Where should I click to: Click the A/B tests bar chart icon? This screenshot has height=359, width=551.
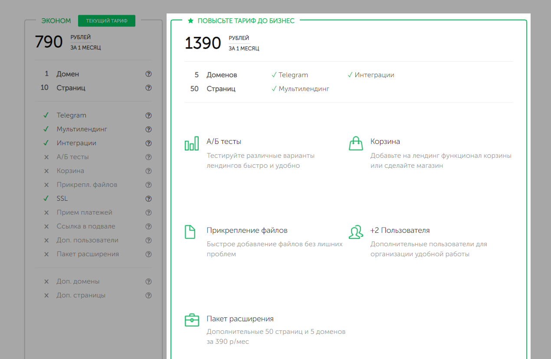coord(191,144)
